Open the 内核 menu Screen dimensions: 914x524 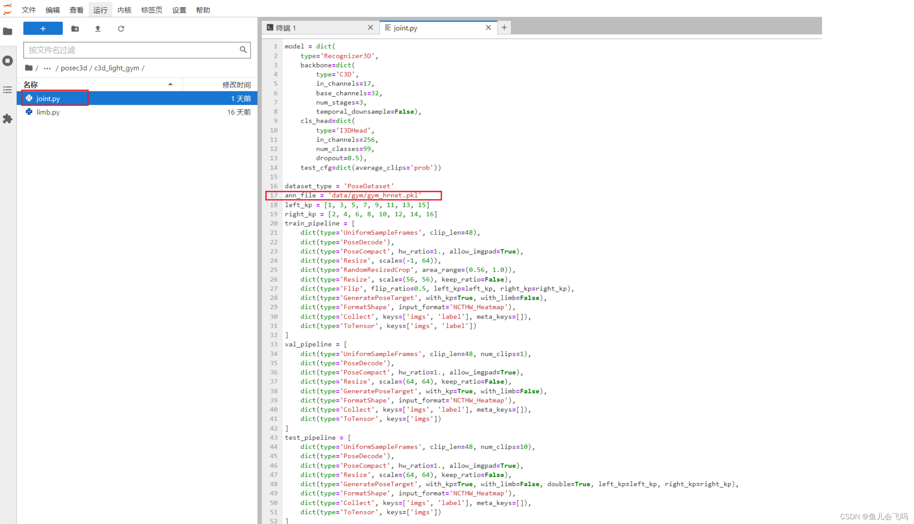(124, 10)
